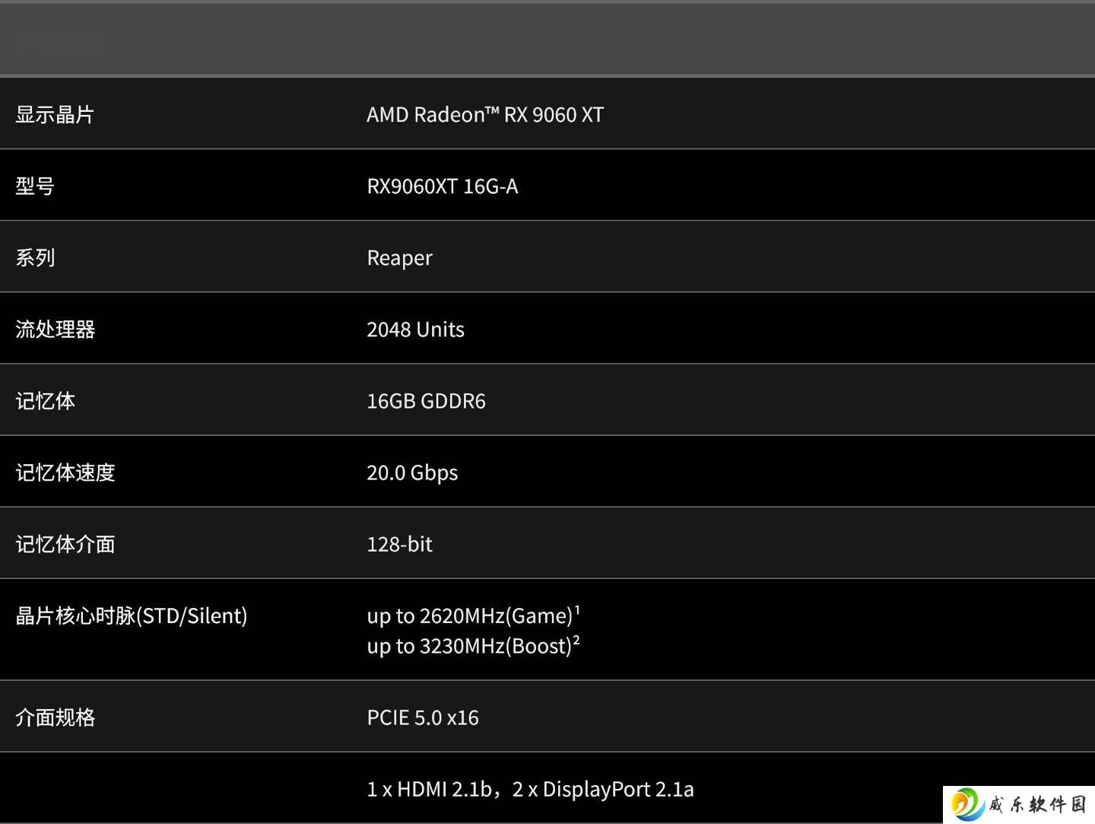Viewport: 1095px width, 824px height.
Task: Click the 128-bit value
Action: [x=399, y=544]
